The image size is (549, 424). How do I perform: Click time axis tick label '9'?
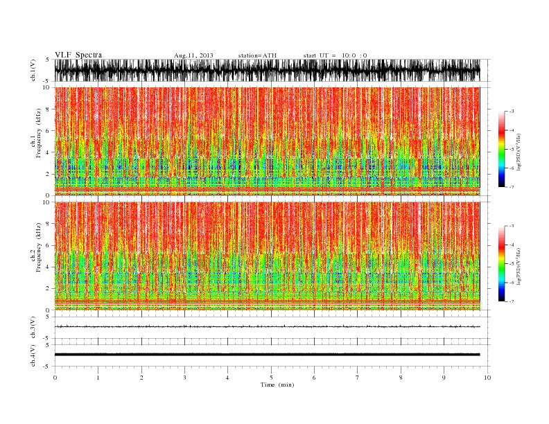[x=444, y=378]
